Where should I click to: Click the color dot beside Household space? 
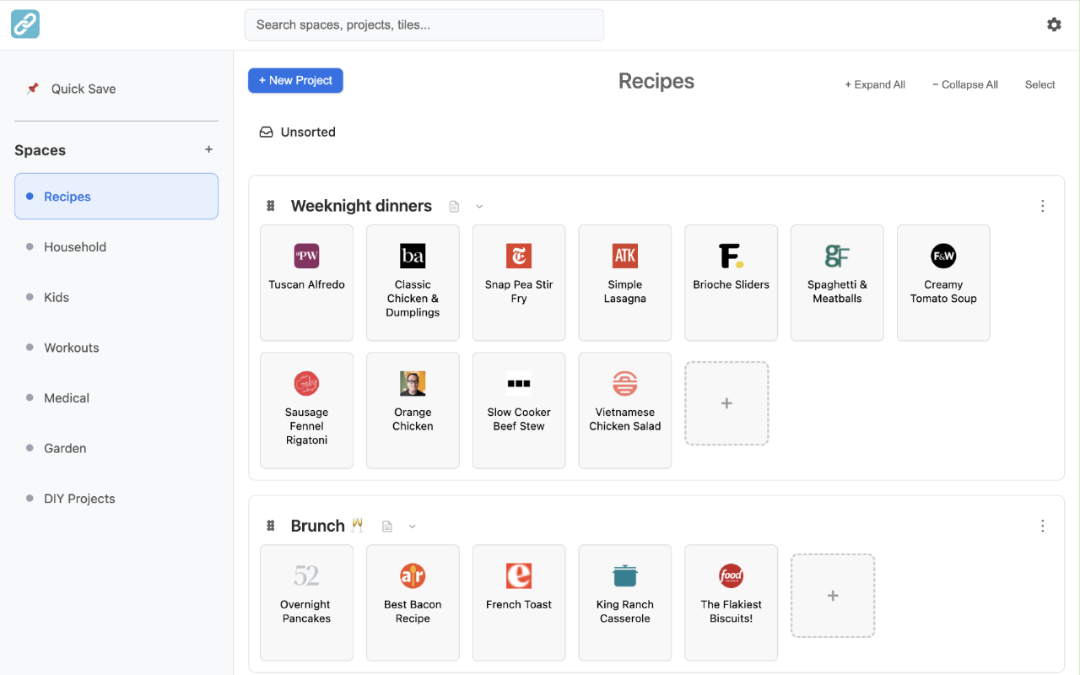point(30,246)
